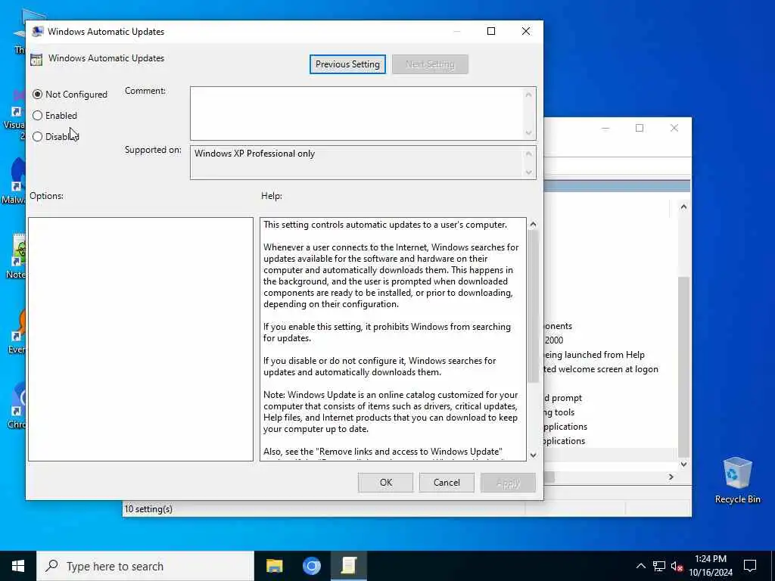775x581 pixels.
Task: Open the Recycle Bin desktop icon
Action: click(x=737, y=480)
